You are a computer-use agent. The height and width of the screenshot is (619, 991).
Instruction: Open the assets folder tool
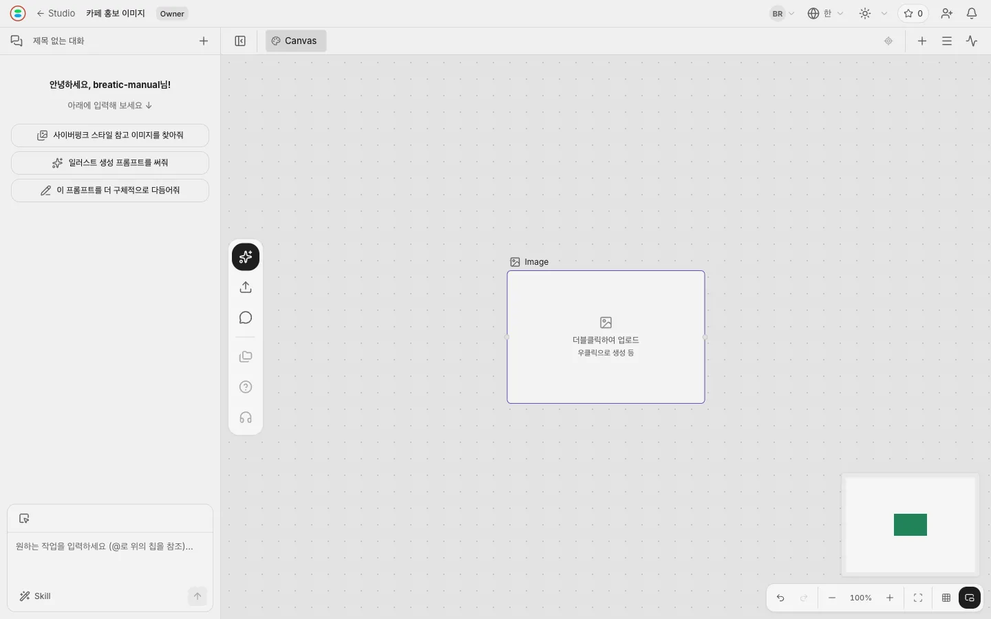(246, 357)
